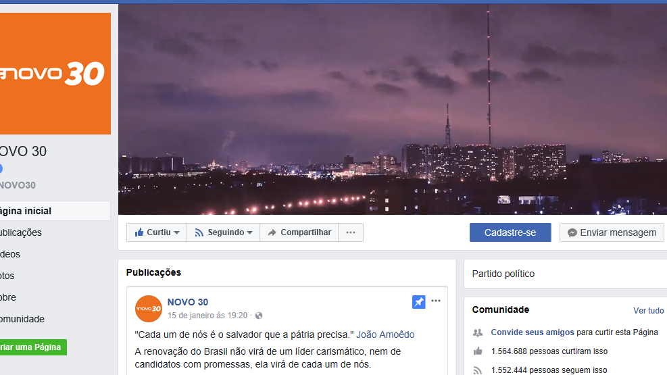Click the João Amoêdo link
This screenshot has height=375, width=667.
[385, 334]
